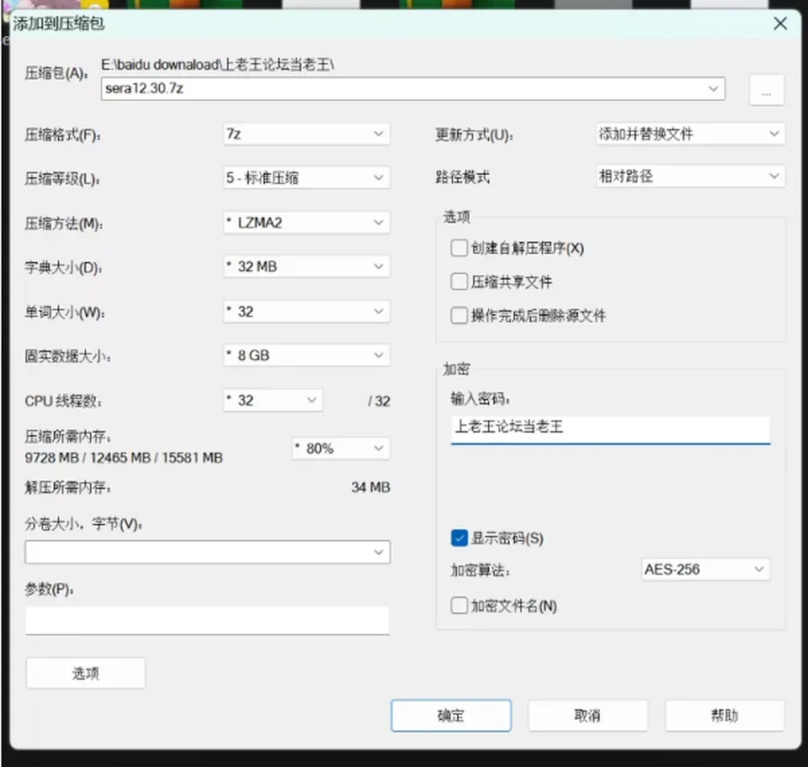Open the 更新方式 dropdown showing 添加并替换文件
Viewport: 808px width, 767px height.
click(x=690, y=135)
